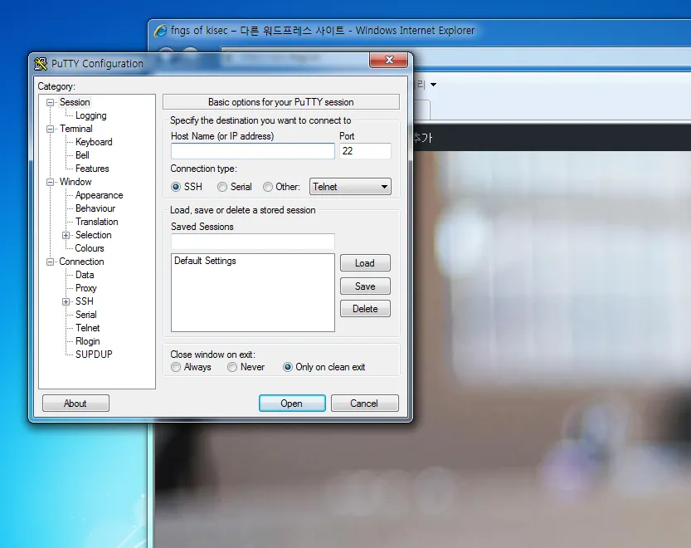691x548 pixels.
Task: Open Serial category in tree
Action: 86,315
